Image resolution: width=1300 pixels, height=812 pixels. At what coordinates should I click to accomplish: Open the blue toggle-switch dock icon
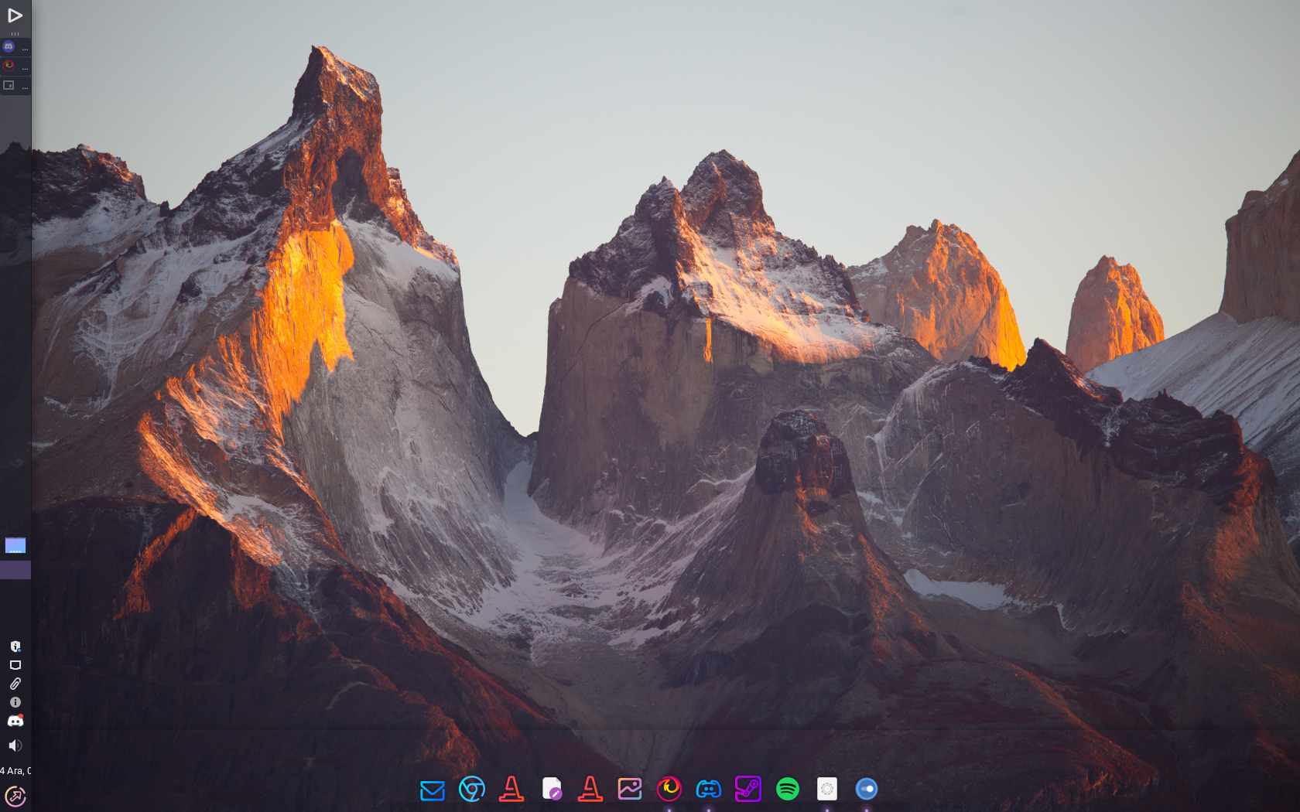pyautogui.click(x=867, y=789)
